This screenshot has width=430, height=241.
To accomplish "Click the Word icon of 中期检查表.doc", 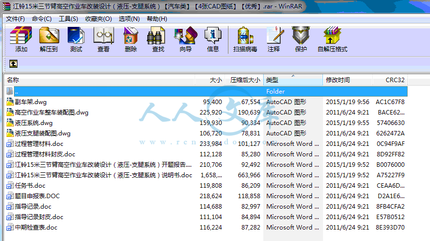I will click(x=10, y=227).
